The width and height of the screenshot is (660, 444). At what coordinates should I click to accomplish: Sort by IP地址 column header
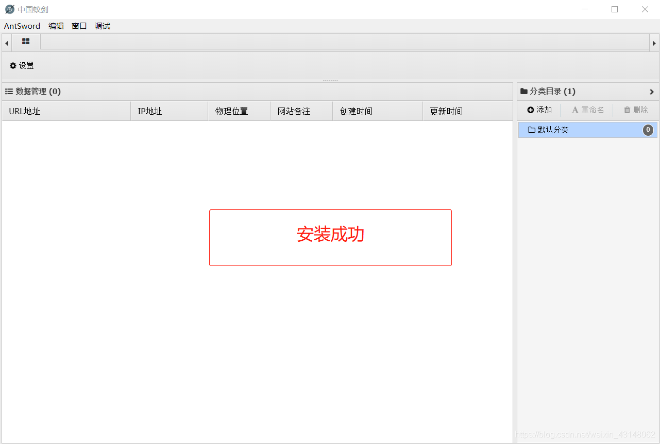pos(170,111)
